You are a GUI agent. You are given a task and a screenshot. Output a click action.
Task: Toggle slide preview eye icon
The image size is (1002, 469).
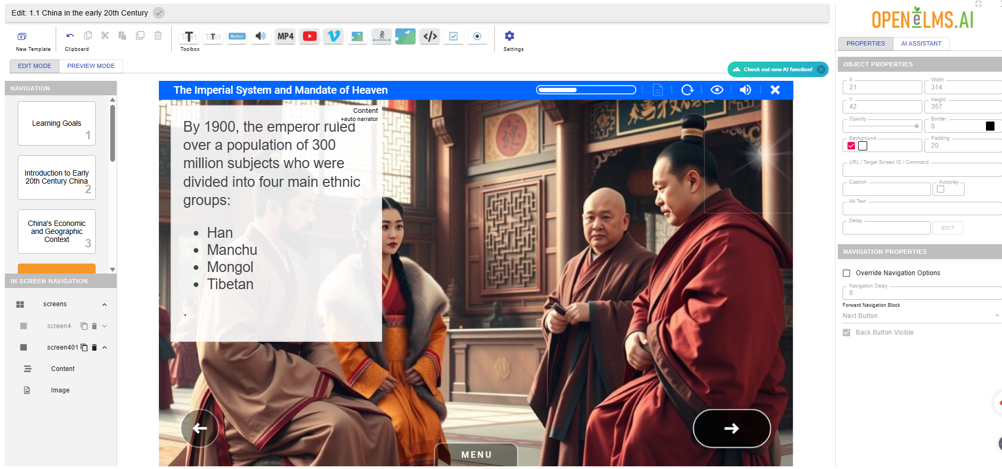tap(717, 90)
